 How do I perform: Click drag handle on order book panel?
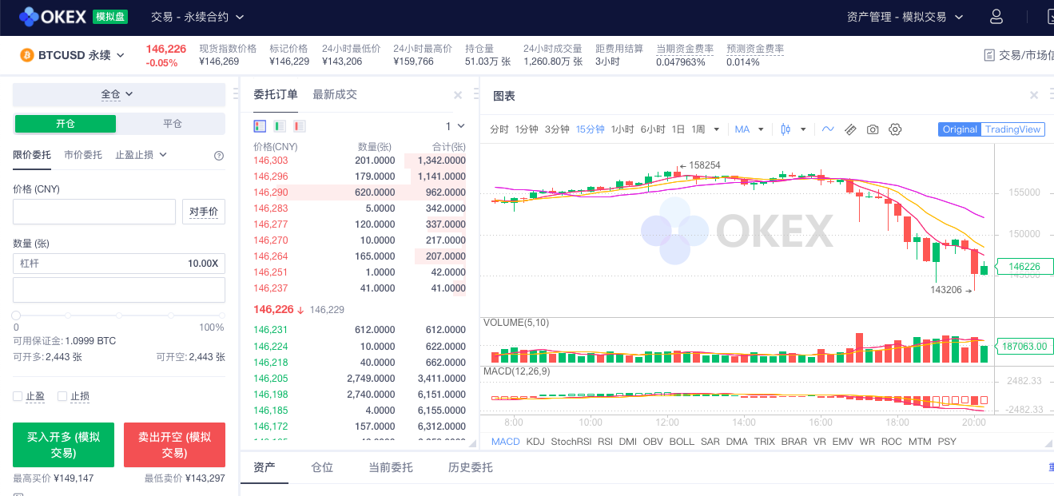(x=475, y=95)
